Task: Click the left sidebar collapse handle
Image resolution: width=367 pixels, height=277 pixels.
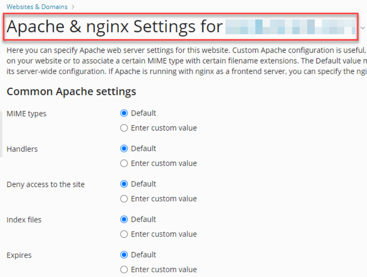Action: pyautogui.click(x=1, y=134)
